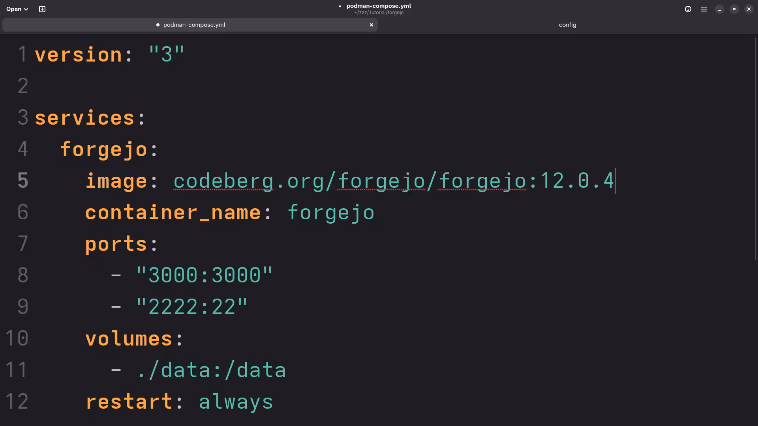Viewport: 758px width, 426px height.
Task: Open the hamburger main menu
Action: tap(704, 9)
